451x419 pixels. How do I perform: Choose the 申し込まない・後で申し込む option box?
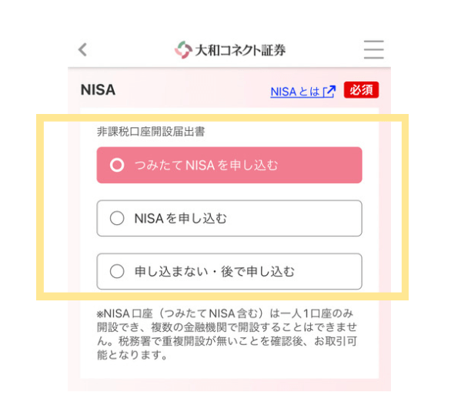coord(229,271)
